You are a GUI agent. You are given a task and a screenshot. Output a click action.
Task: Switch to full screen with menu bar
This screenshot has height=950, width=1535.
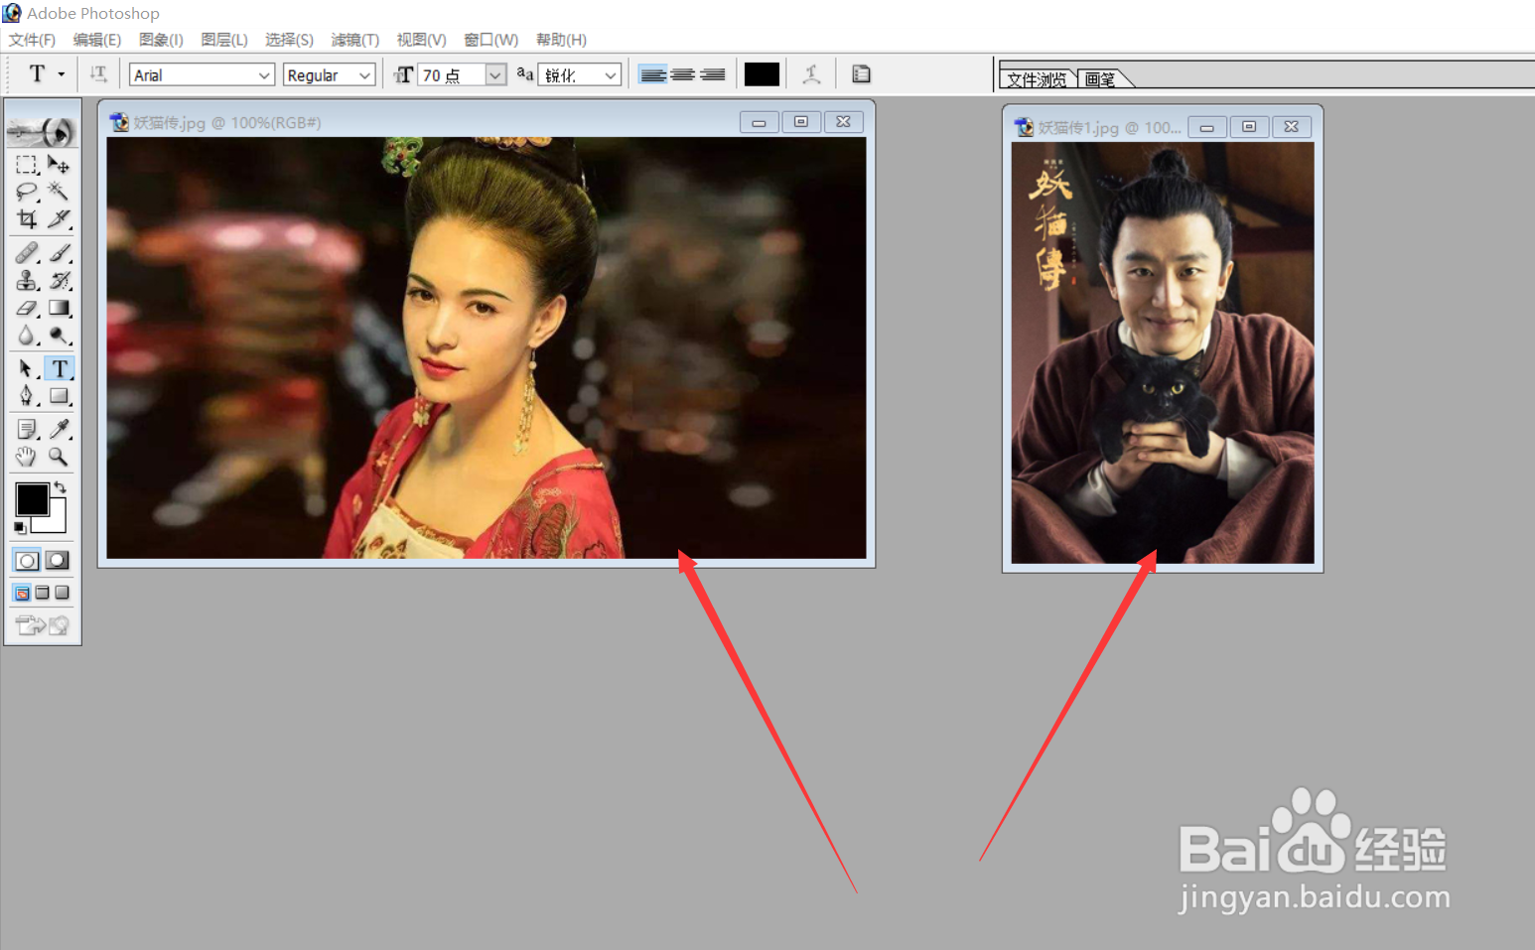[x=42, y=593]
